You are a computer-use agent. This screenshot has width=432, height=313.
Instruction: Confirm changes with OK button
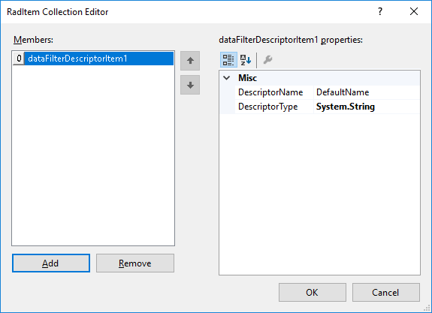[312, 292]
